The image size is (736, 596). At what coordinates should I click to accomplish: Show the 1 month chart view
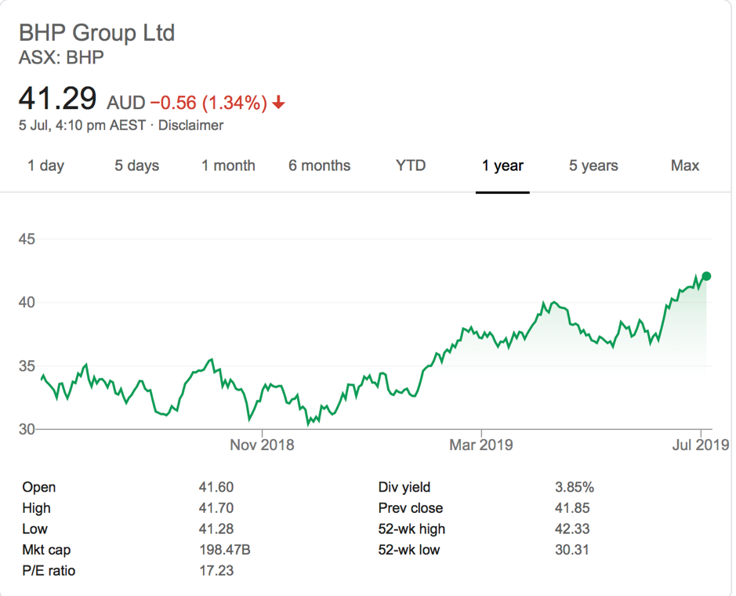[x=228, y=165]
